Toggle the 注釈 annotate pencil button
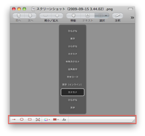The width and height of the screenshot is (145, 136). 117,16
